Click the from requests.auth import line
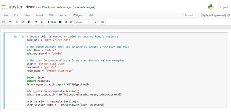231x112 pixels. pos(58,84)
